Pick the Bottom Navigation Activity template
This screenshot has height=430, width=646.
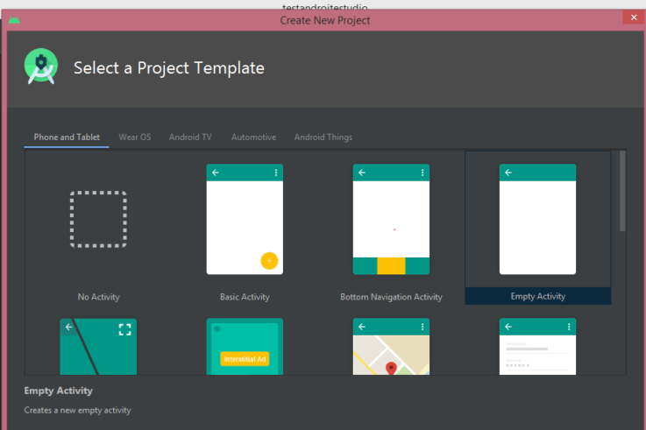click(391, 220)
